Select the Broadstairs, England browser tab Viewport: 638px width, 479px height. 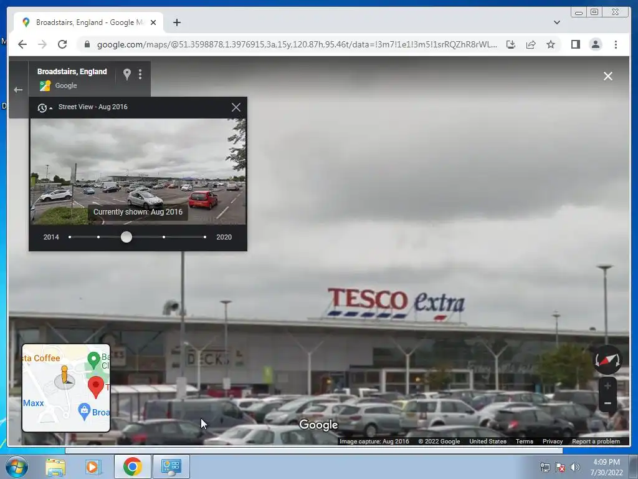(88, 22)
